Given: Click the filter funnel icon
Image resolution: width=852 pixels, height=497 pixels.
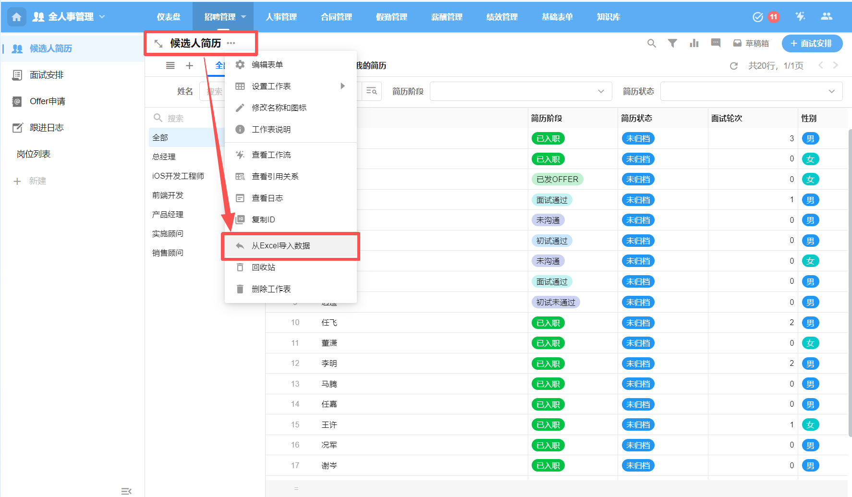Looking at the screenshot, I should tap(672, 43).
